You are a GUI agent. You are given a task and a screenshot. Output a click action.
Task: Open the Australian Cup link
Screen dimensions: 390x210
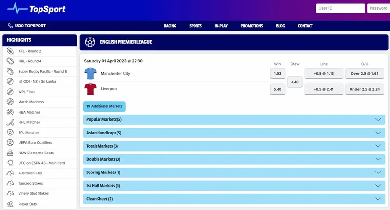pos(30,173)
